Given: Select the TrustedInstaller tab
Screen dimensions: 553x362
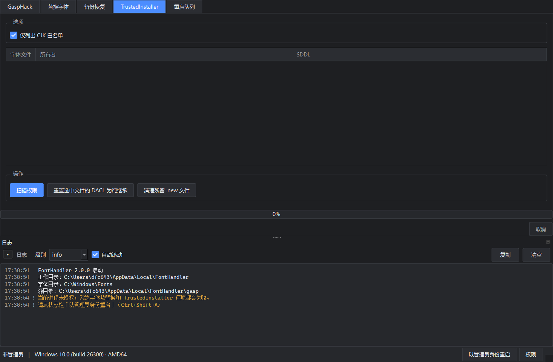Looking at the screenshot, I should click(x=139, y=7).
